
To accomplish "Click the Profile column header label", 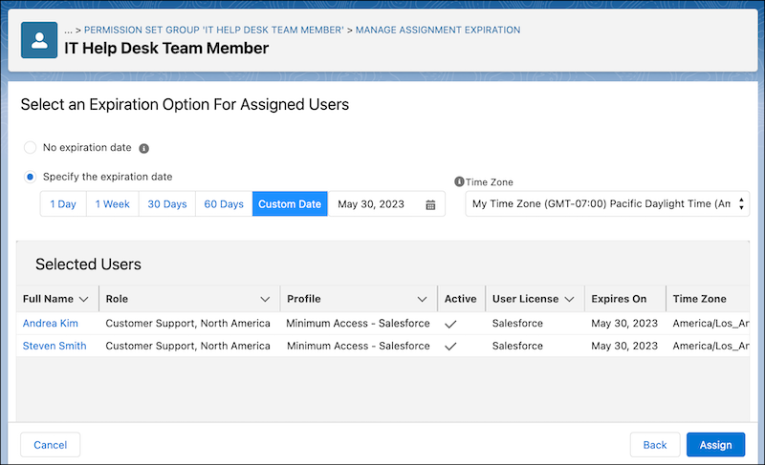I will 304,299.
